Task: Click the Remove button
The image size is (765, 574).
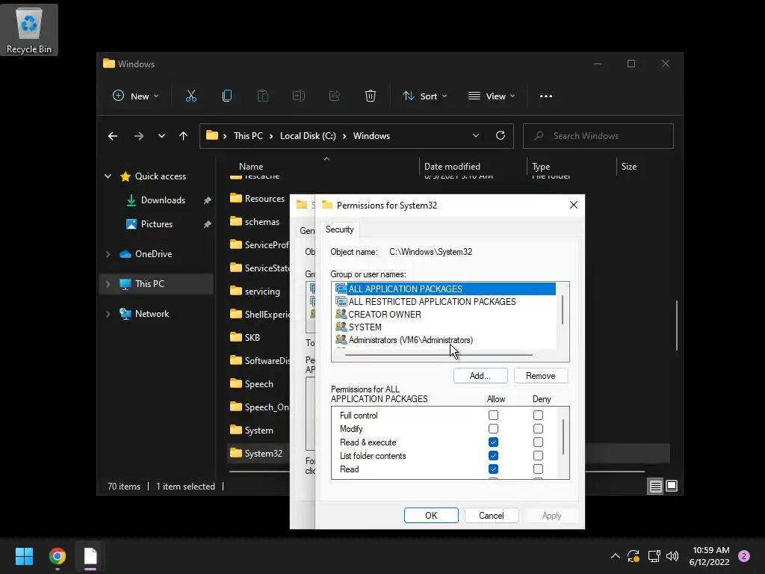Action: point(541,376)
